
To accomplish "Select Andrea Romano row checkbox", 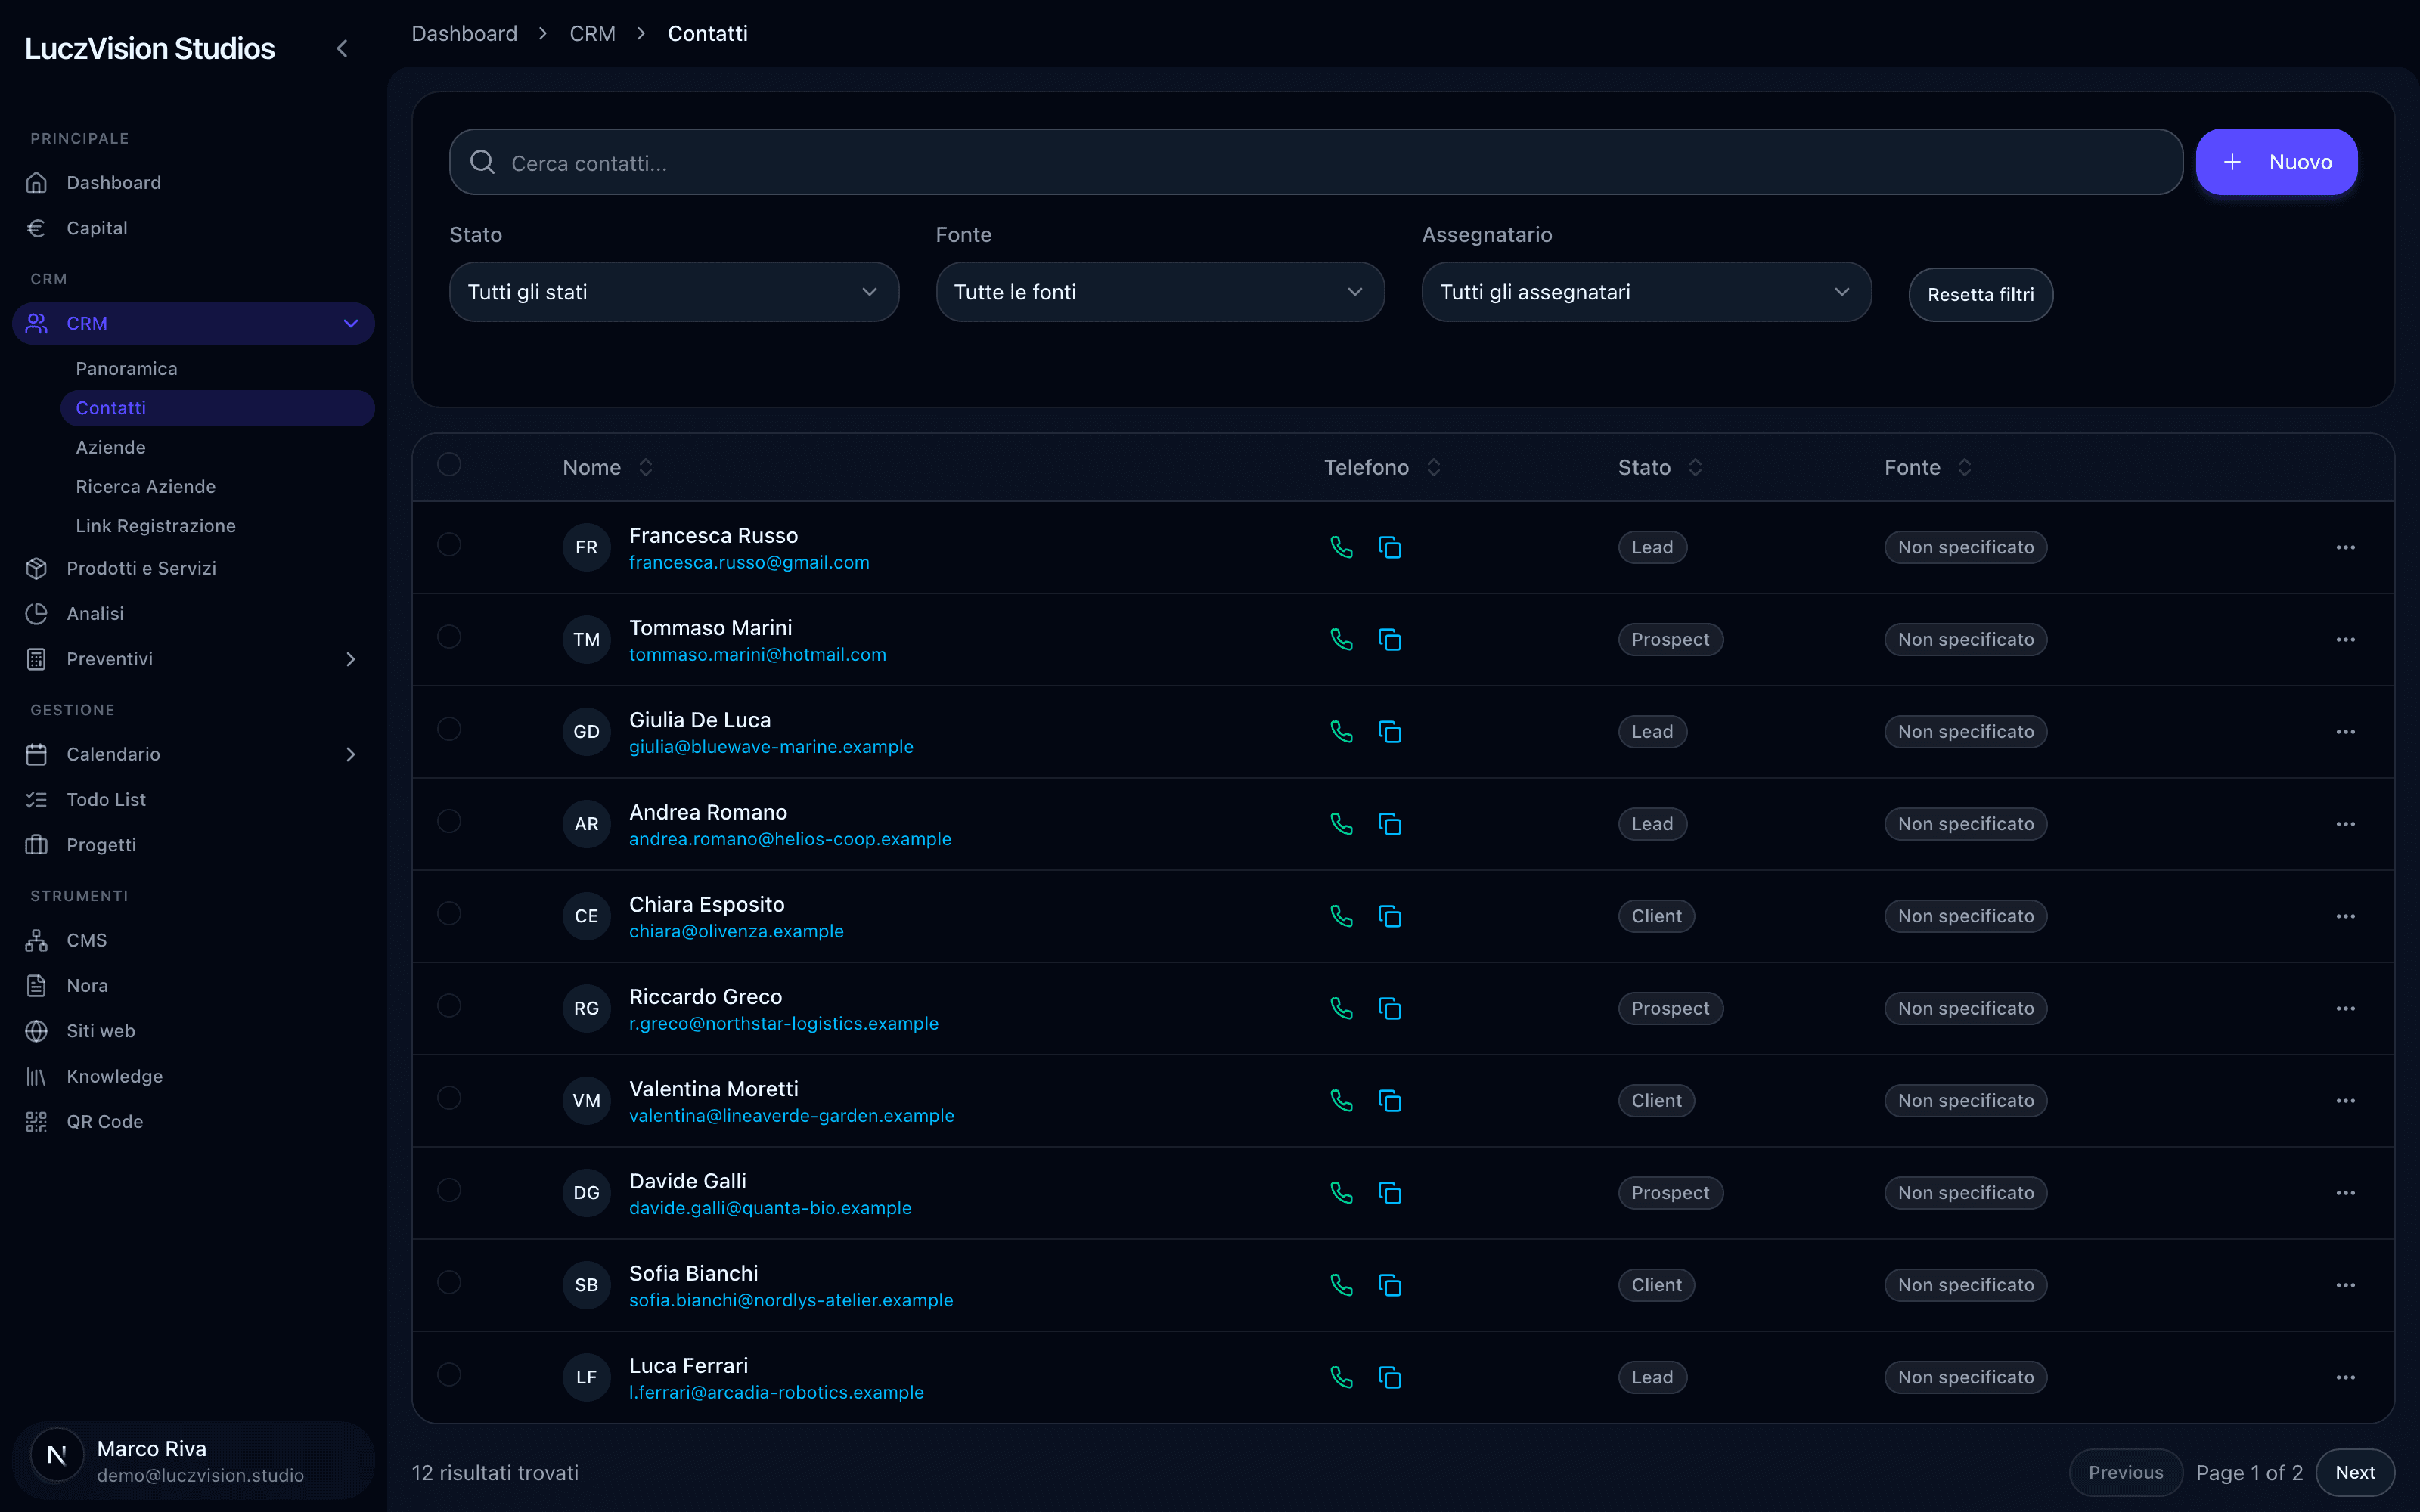I will (x=449, y=820).
